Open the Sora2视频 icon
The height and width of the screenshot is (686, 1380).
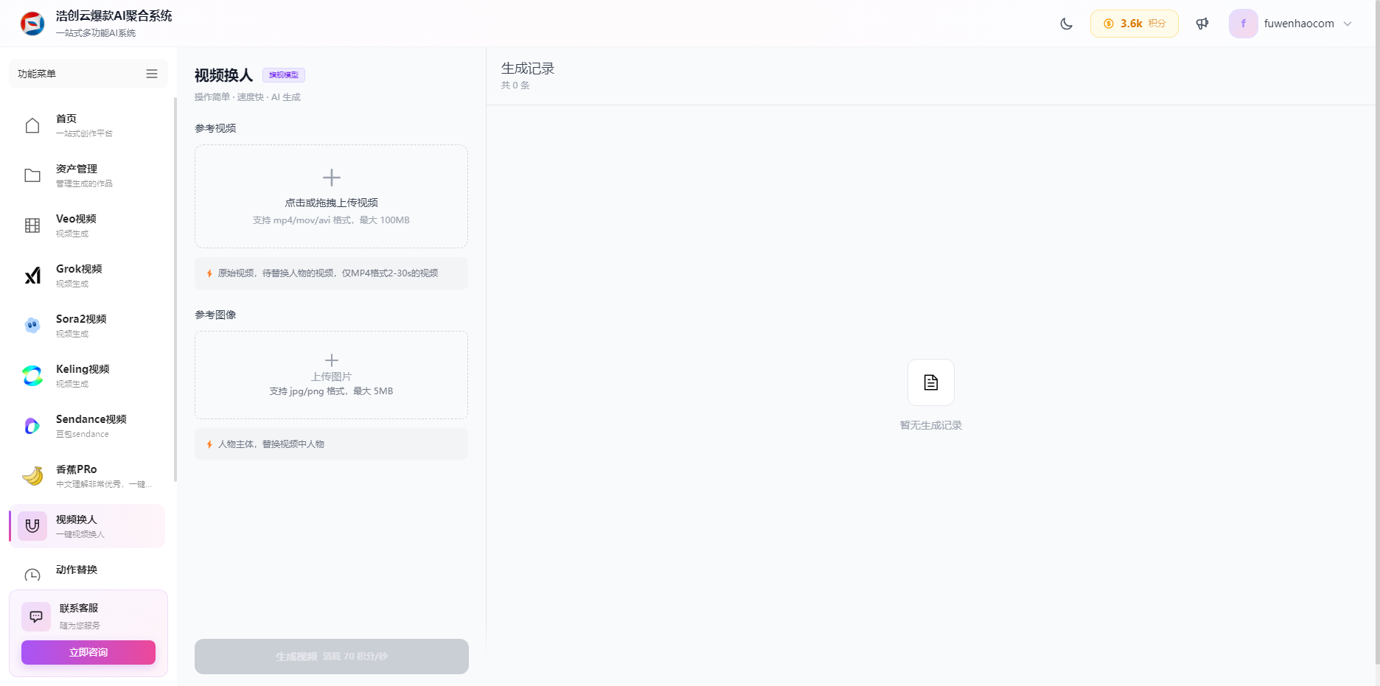point(32,326)
